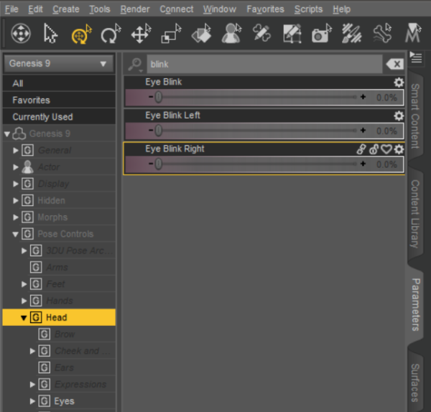Click the Eye Blink 0.0% value
Screen dimensions: 431x412
[x=386, y=98]
